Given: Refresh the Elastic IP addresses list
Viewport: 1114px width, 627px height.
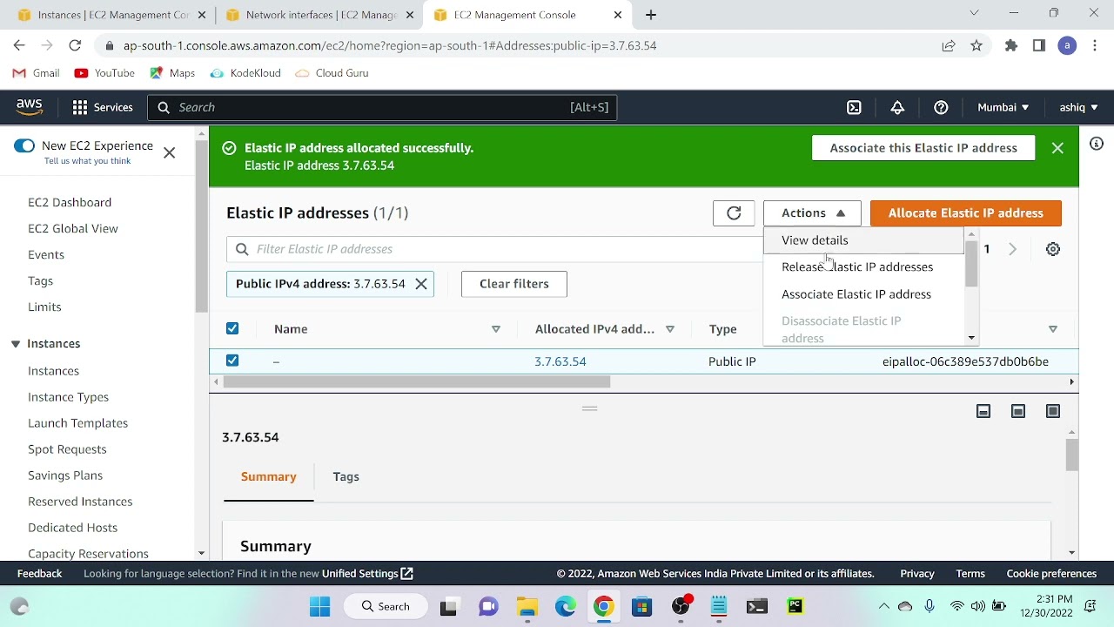Looking at the screenshot, I should (734, 213).
